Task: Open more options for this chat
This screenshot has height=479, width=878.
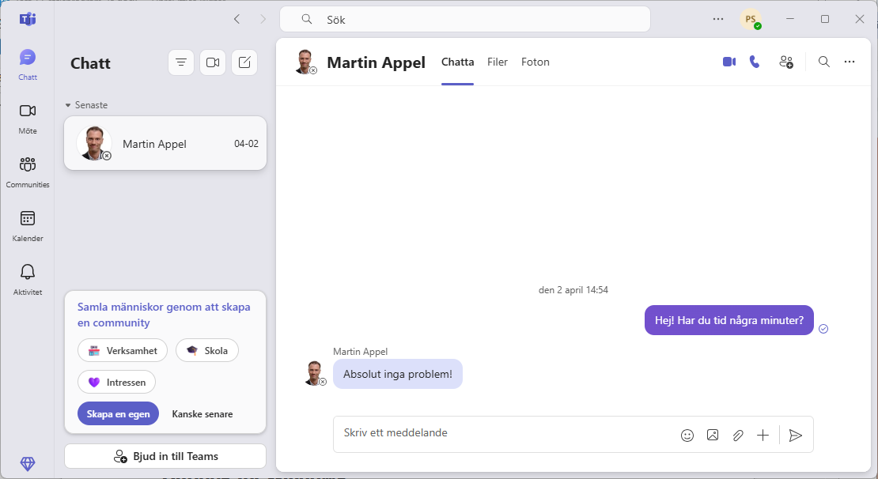Action: coord(850,61)
